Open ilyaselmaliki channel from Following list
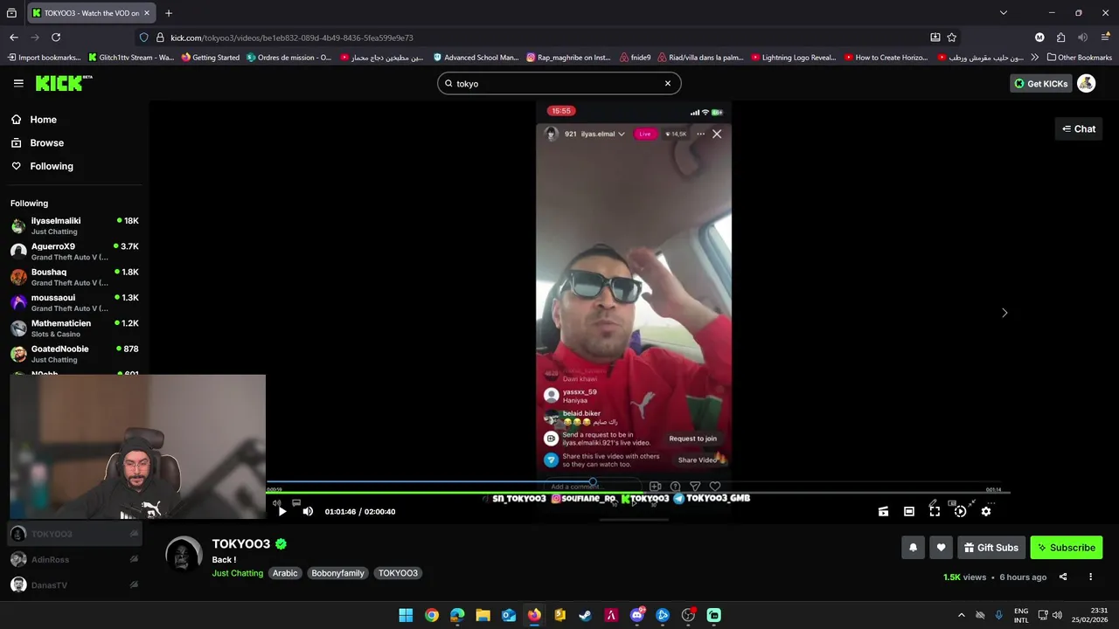Image resolution: width=1119 pixels, height=629 pixels. pos(74,225)
